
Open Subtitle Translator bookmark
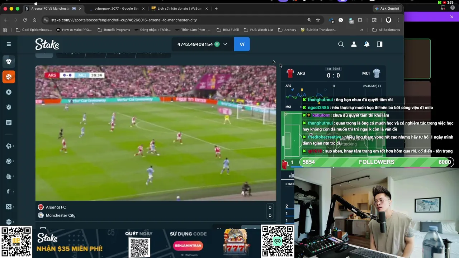pos(318,30)
